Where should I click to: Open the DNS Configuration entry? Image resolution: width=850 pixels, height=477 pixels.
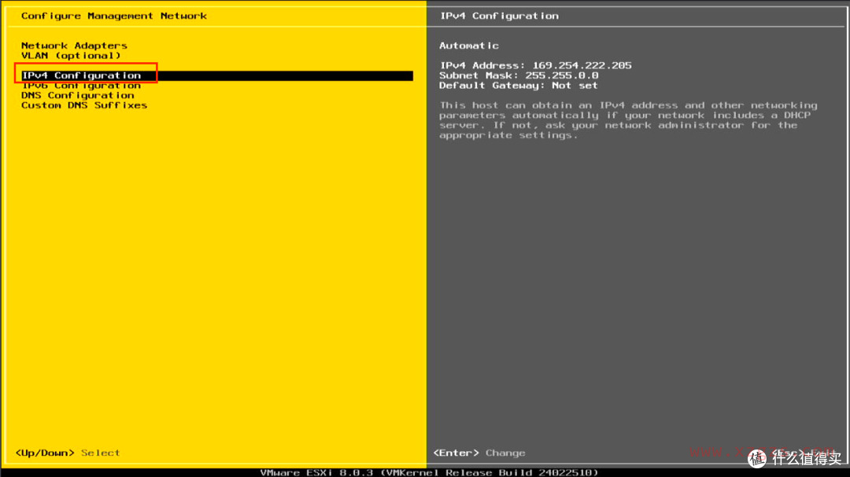click(x=78, y=95)
